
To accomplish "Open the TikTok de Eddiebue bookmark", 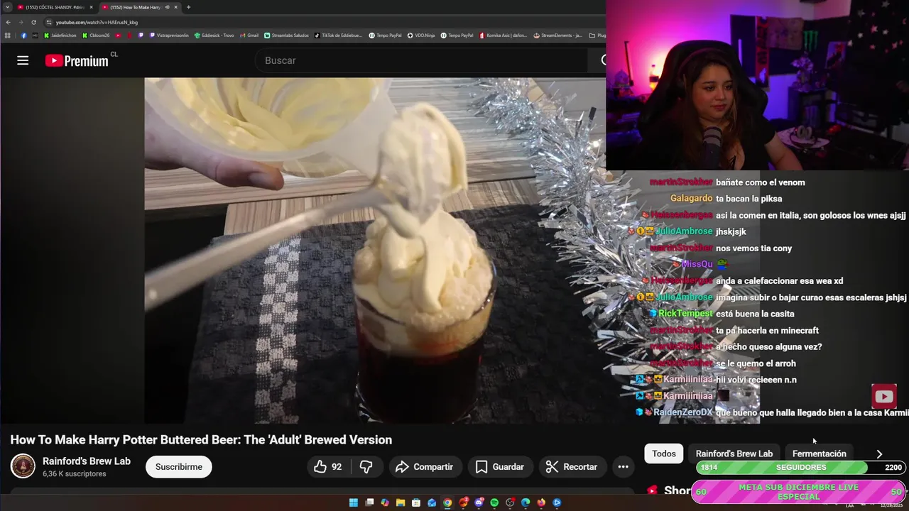I will point(338,35).
